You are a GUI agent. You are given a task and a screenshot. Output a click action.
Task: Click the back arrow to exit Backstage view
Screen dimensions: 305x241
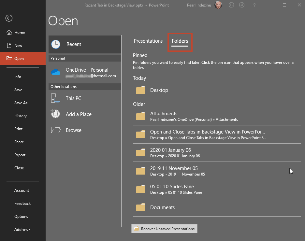tap(8, 18)
